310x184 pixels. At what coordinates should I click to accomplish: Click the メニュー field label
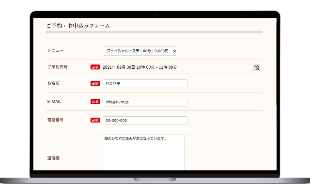[x=55, y=50]
